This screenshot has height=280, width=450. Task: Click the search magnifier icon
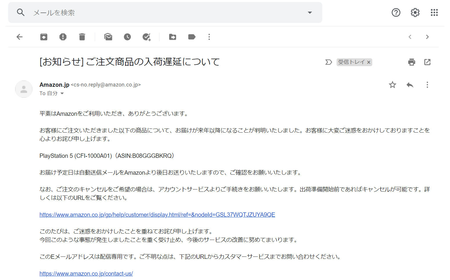(x=21, y=12)
